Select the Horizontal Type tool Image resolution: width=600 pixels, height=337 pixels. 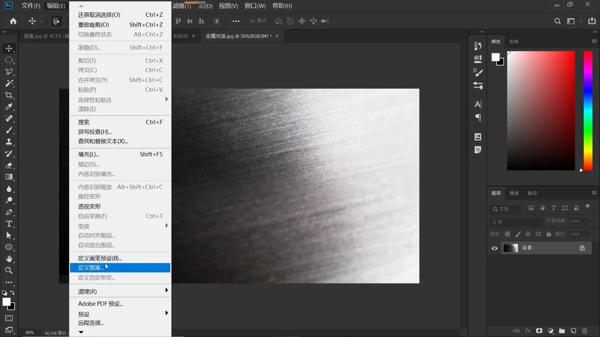click(x=9, y=224)
